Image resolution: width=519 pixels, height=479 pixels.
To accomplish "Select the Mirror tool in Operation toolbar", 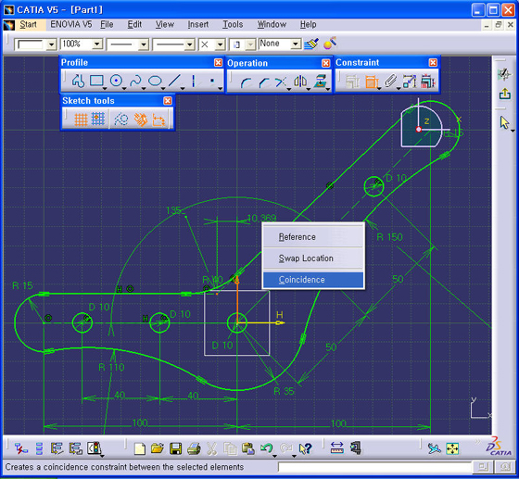I will click(x=300, y=82).
